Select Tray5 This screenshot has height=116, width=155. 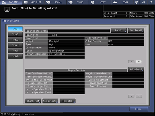(15, 51)
